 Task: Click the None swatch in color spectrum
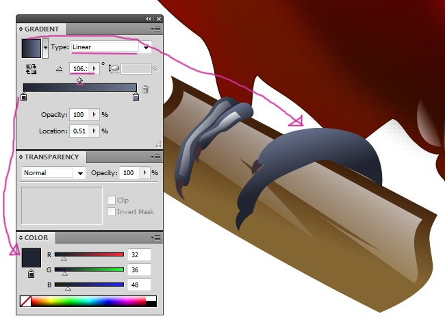coord(26,301)
